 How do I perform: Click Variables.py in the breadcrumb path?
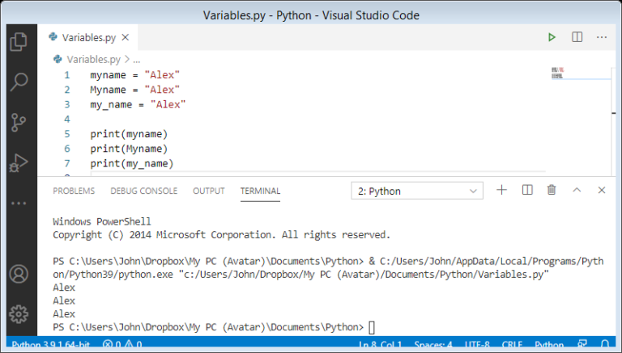pyautogui.click(x=92, y=59)
